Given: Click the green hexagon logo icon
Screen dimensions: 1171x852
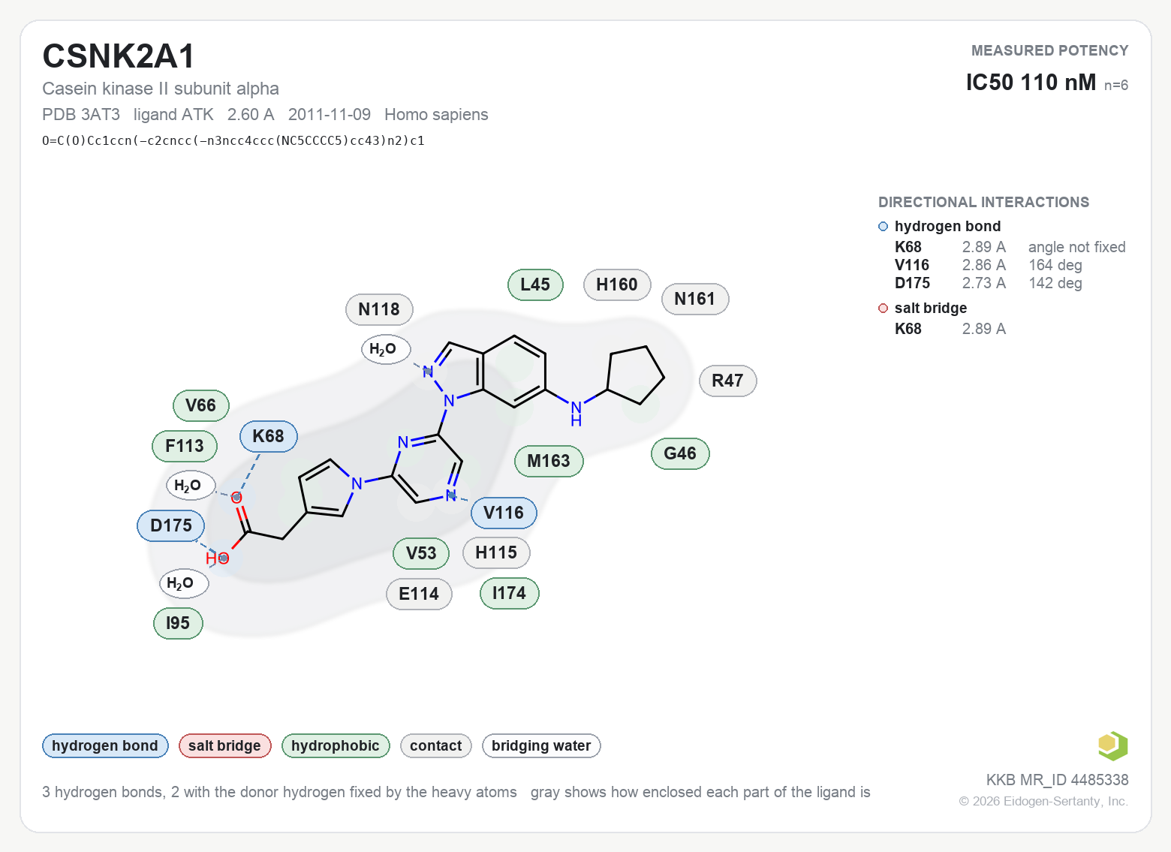Looking at the screenshot, I should 1112,746.
